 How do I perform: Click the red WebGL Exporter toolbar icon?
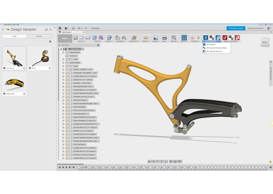(225, 38)
